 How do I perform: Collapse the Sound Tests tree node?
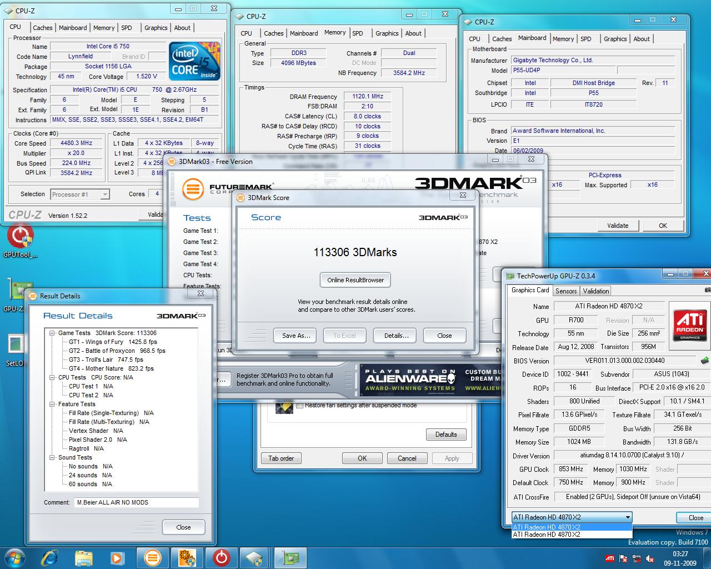pos(52,457)
